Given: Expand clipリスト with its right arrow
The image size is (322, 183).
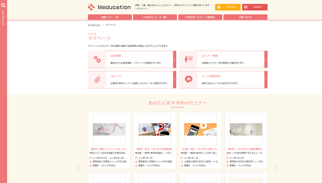Looking at the screenshot, I should tap(174, 80).
